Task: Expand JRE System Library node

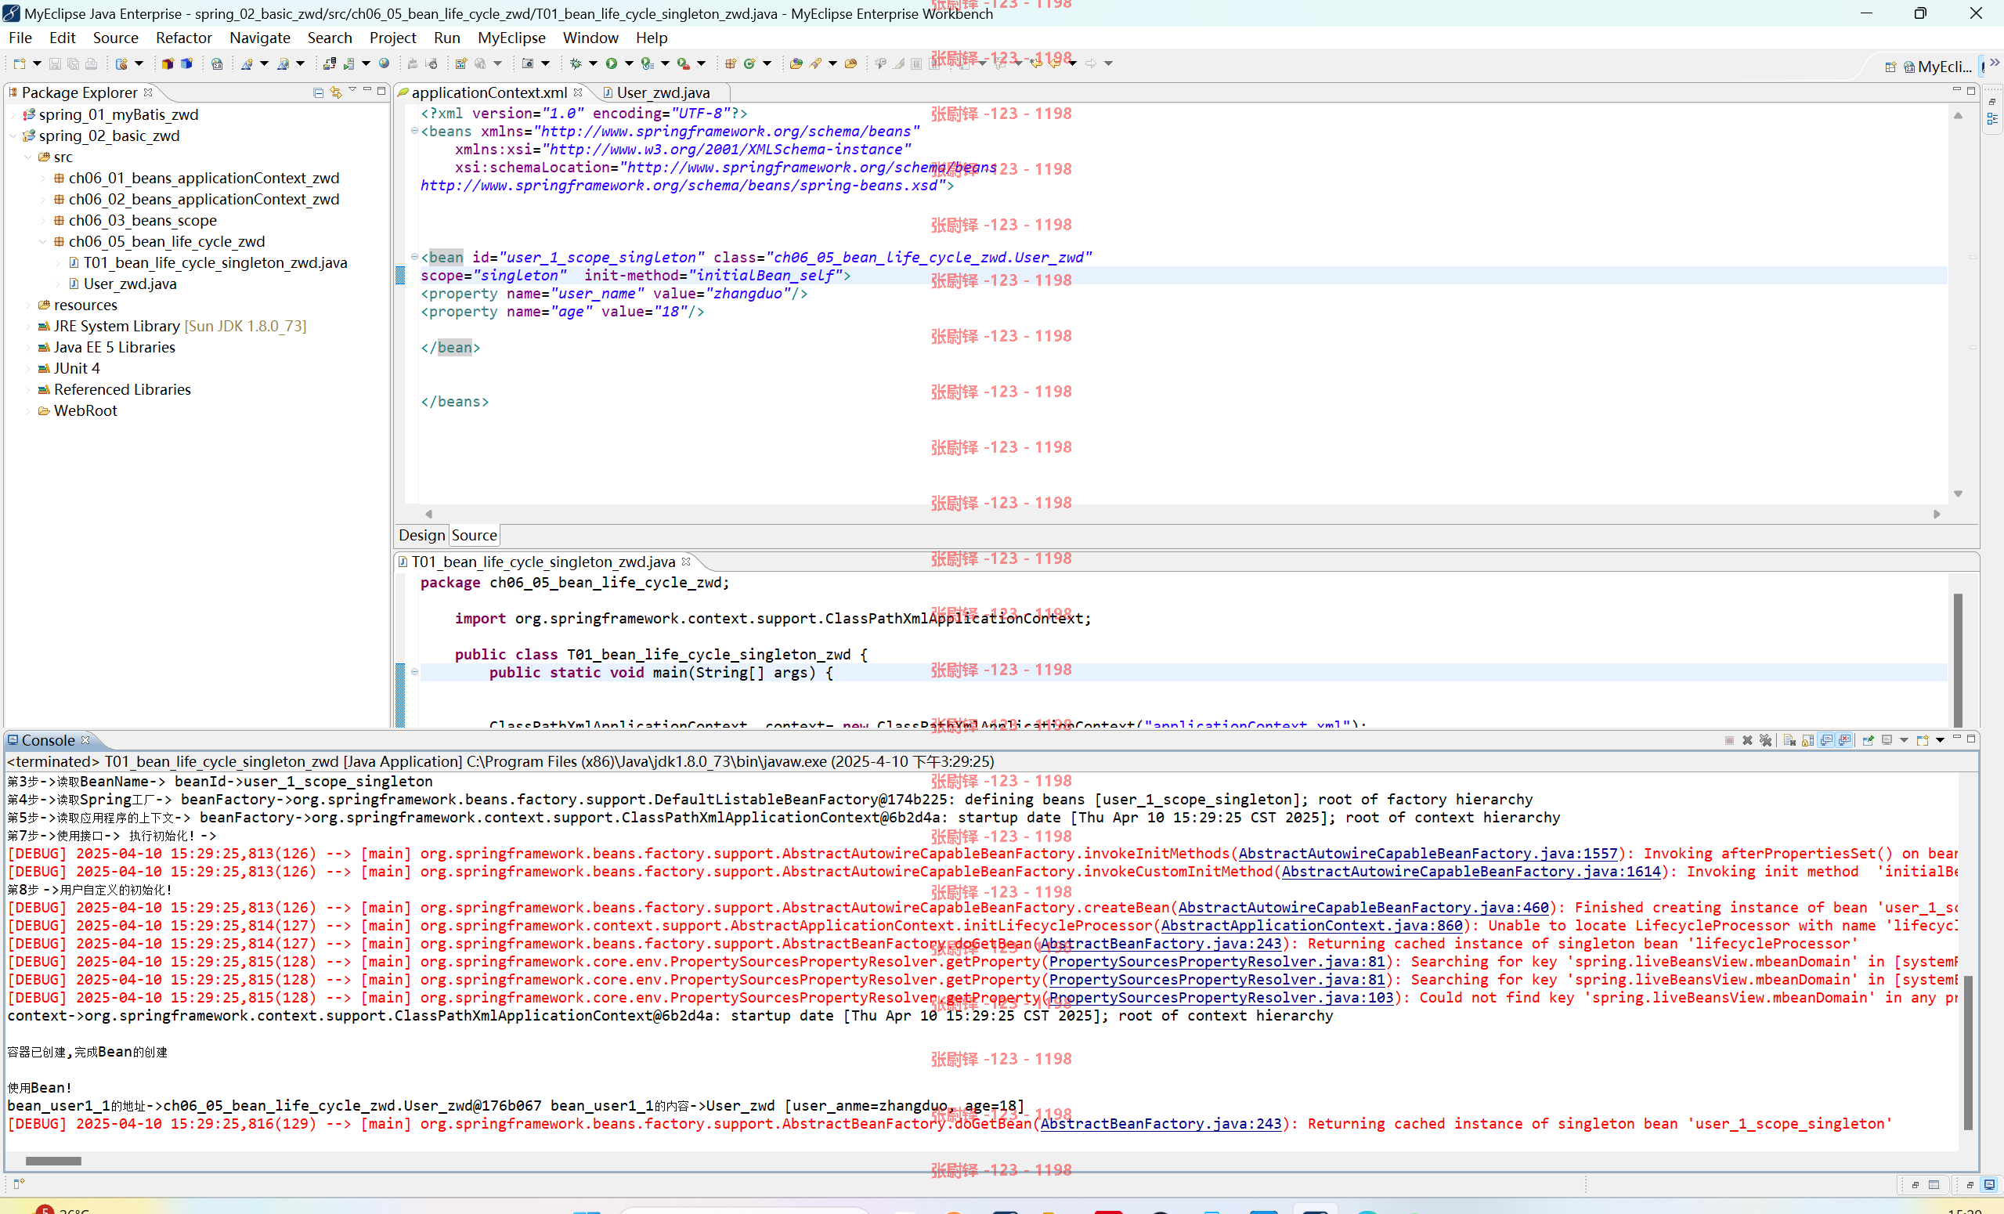Action: (x=28, y=327)
